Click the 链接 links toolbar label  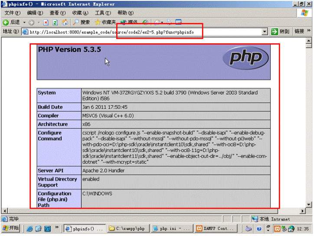[x=299, y=31]
